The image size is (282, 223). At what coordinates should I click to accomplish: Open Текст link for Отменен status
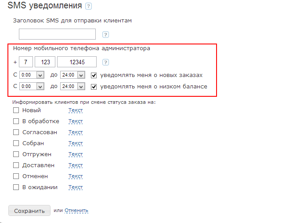coord(76,176)
